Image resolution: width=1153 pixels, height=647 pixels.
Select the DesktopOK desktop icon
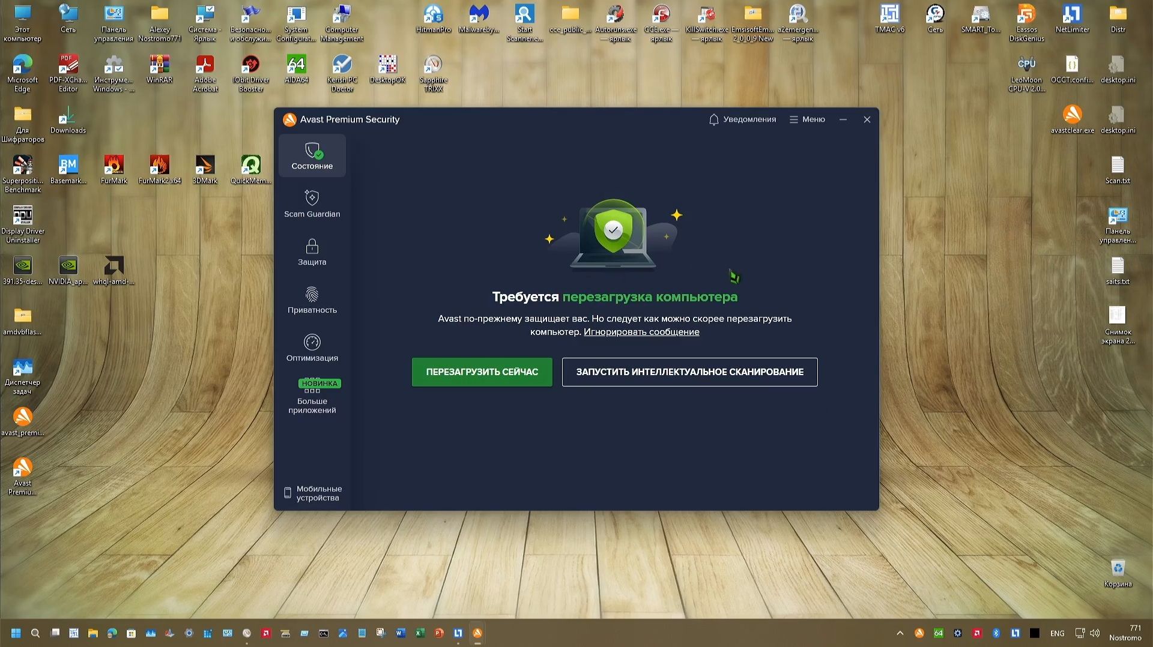point(387,69)
